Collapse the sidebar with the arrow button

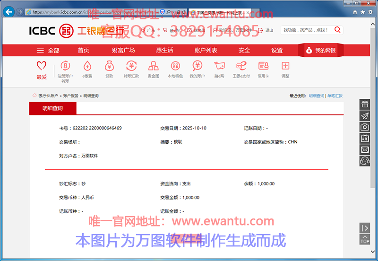[x=365, y=228]
